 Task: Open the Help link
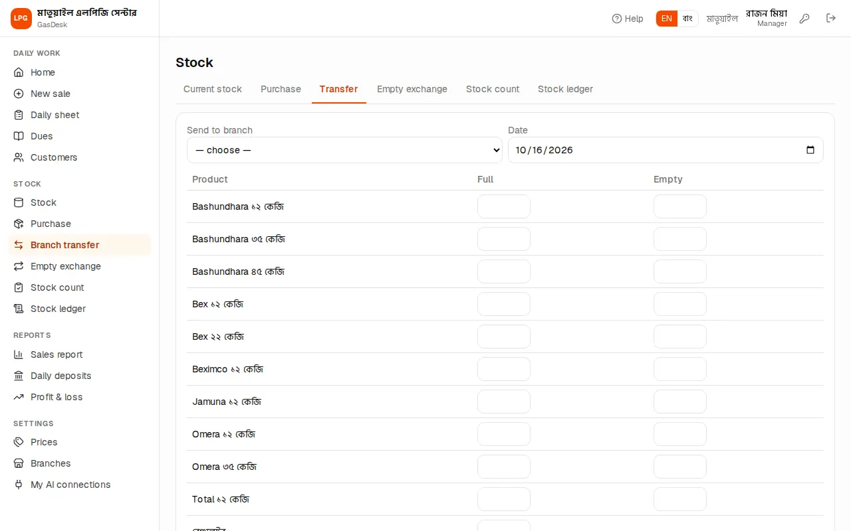click(628, 19)
